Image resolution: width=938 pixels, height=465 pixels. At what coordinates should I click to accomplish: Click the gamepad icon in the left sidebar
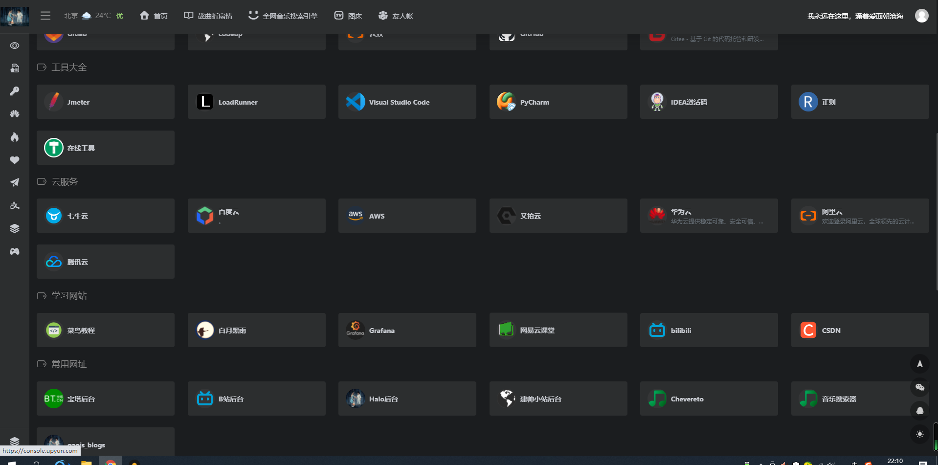click(x=15, y=251)
